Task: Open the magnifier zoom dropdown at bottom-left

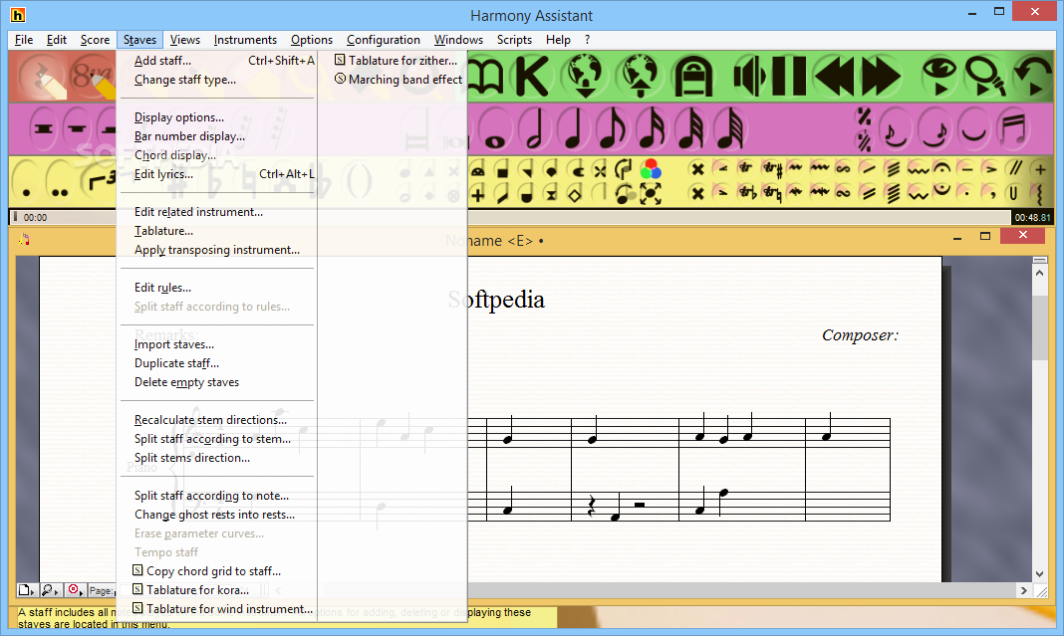Action: [50, 590]
